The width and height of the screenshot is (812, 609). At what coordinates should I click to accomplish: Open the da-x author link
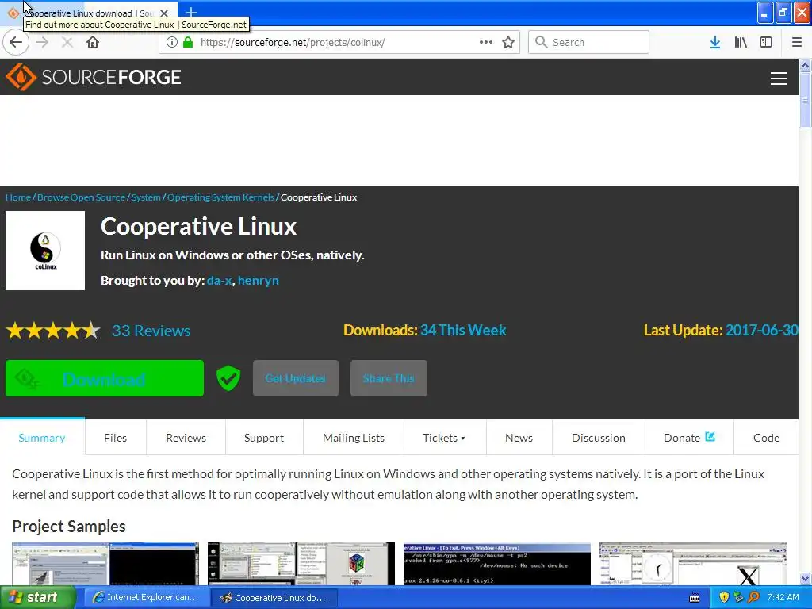219,281
